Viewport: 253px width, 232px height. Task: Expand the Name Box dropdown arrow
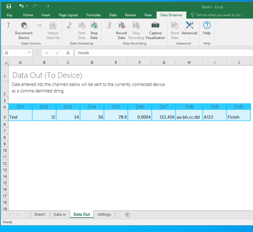(29, 53)
